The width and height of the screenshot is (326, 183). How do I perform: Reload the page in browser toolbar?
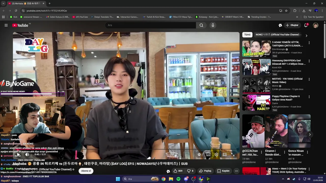[16, 11]
